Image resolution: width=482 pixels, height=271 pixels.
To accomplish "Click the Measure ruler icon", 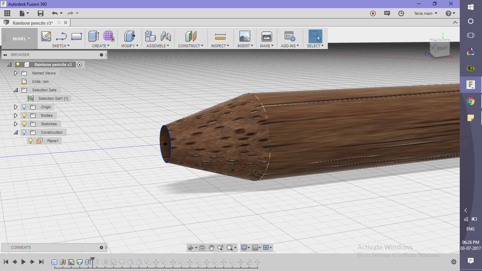I will tap(220, 36).
